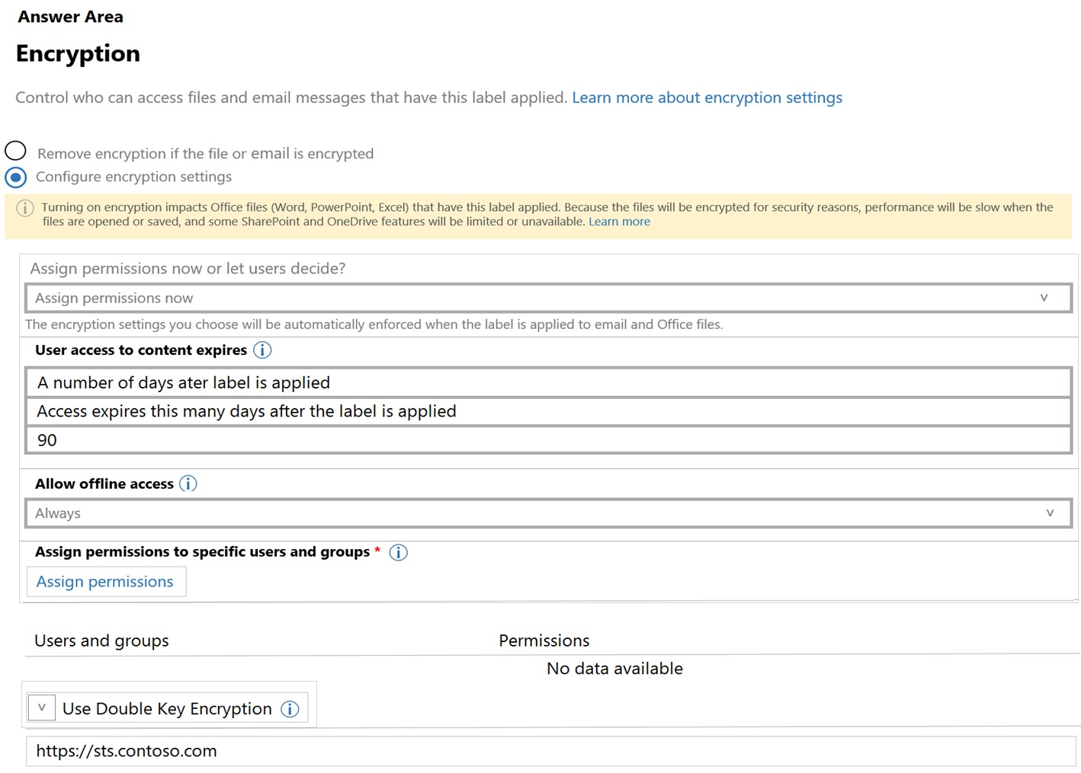The width and height of the screenshot is (1081, 773).
Task: Open the Assign permissions now dropdown
Action: point(547,298)
